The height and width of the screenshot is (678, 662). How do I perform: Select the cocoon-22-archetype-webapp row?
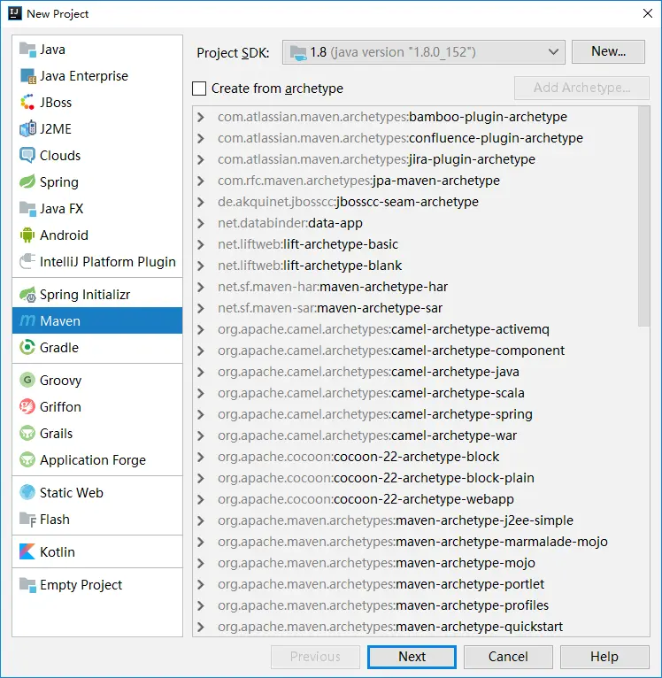(x=415, y=499)
